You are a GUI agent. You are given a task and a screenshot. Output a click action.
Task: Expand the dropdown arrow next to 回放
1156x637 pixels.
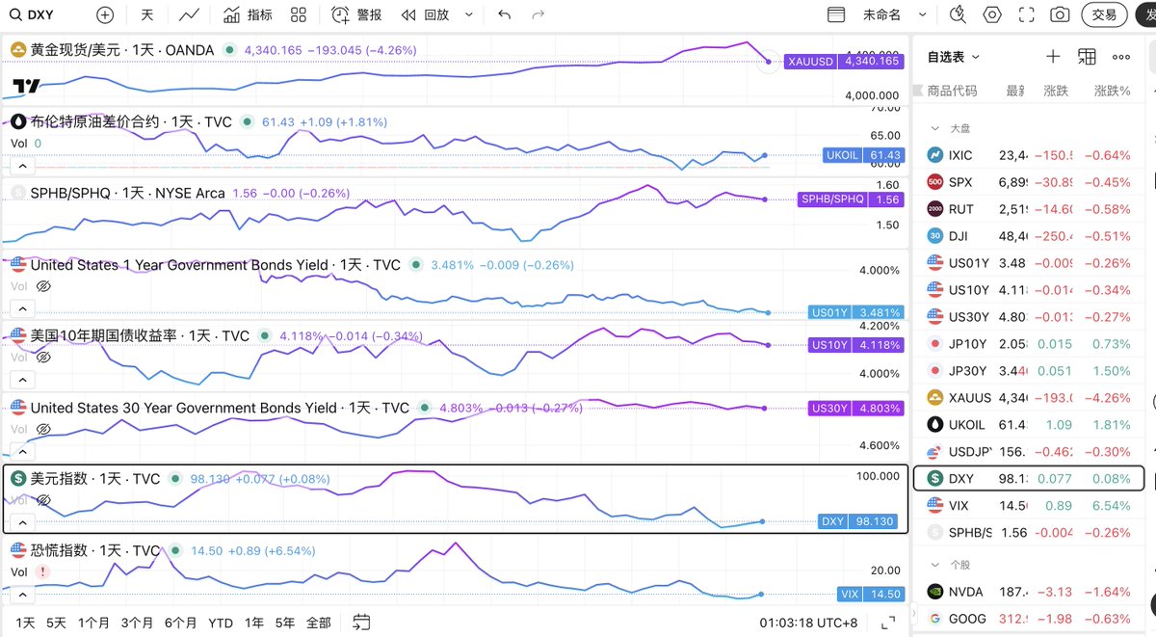pos(468,14)
